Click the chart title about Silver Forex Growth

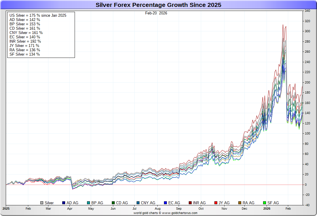tap(158, 5)
